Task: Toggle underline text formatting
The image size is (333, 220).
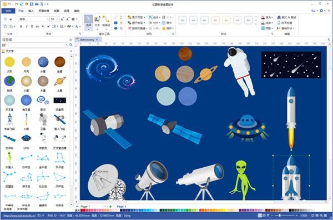Action: coord(32,26)
